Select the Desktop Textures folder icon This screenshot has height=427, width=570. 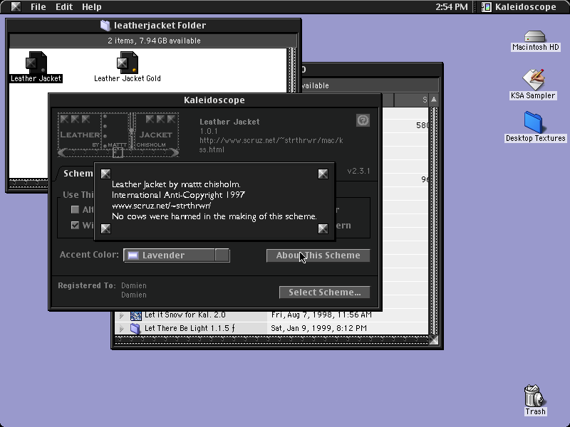[533, 122]
